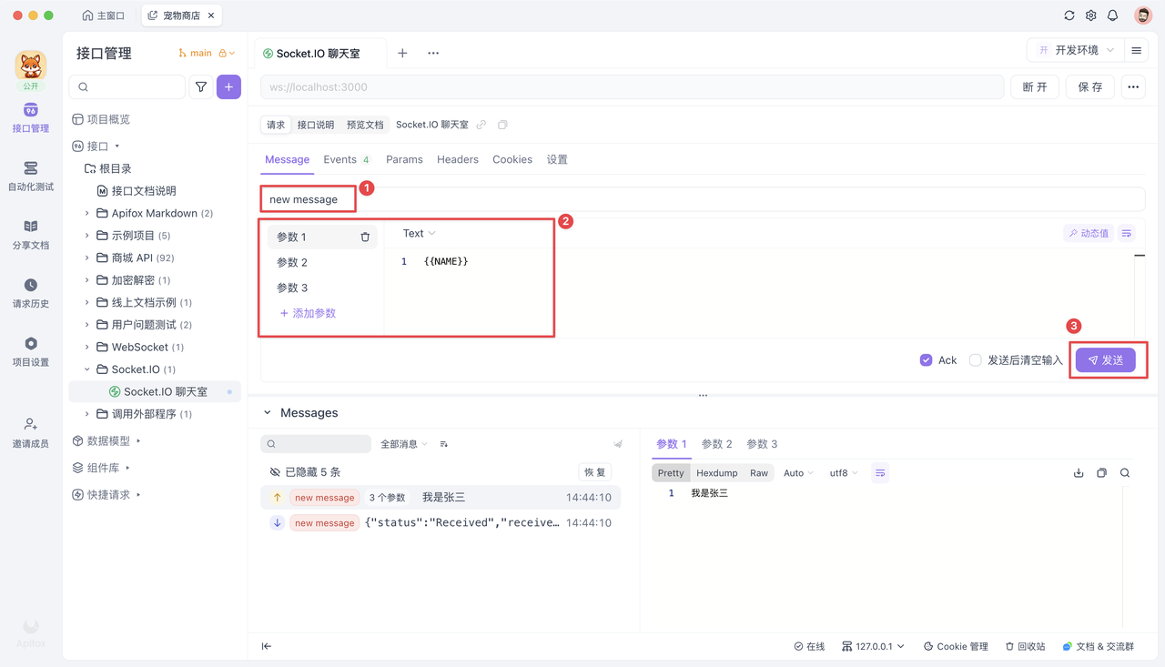Viewport: 1165px width, 667px height.
Task: Click the purple plus add button
Action: coord(228,87)
